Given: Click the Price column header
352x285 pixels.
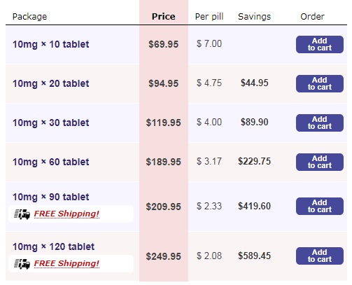Looking at the screenshot, I should (x=164, y=17).
